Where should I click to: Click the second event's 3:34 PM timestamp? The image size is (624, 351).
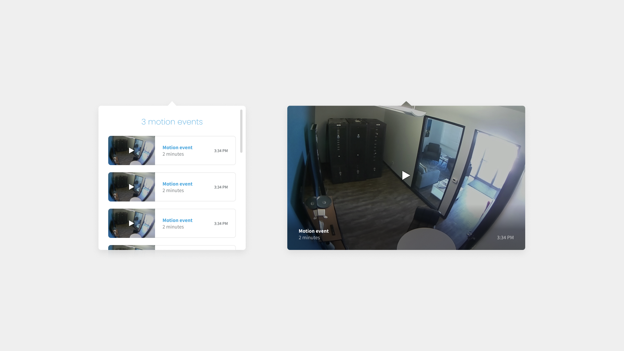[221, 187]
